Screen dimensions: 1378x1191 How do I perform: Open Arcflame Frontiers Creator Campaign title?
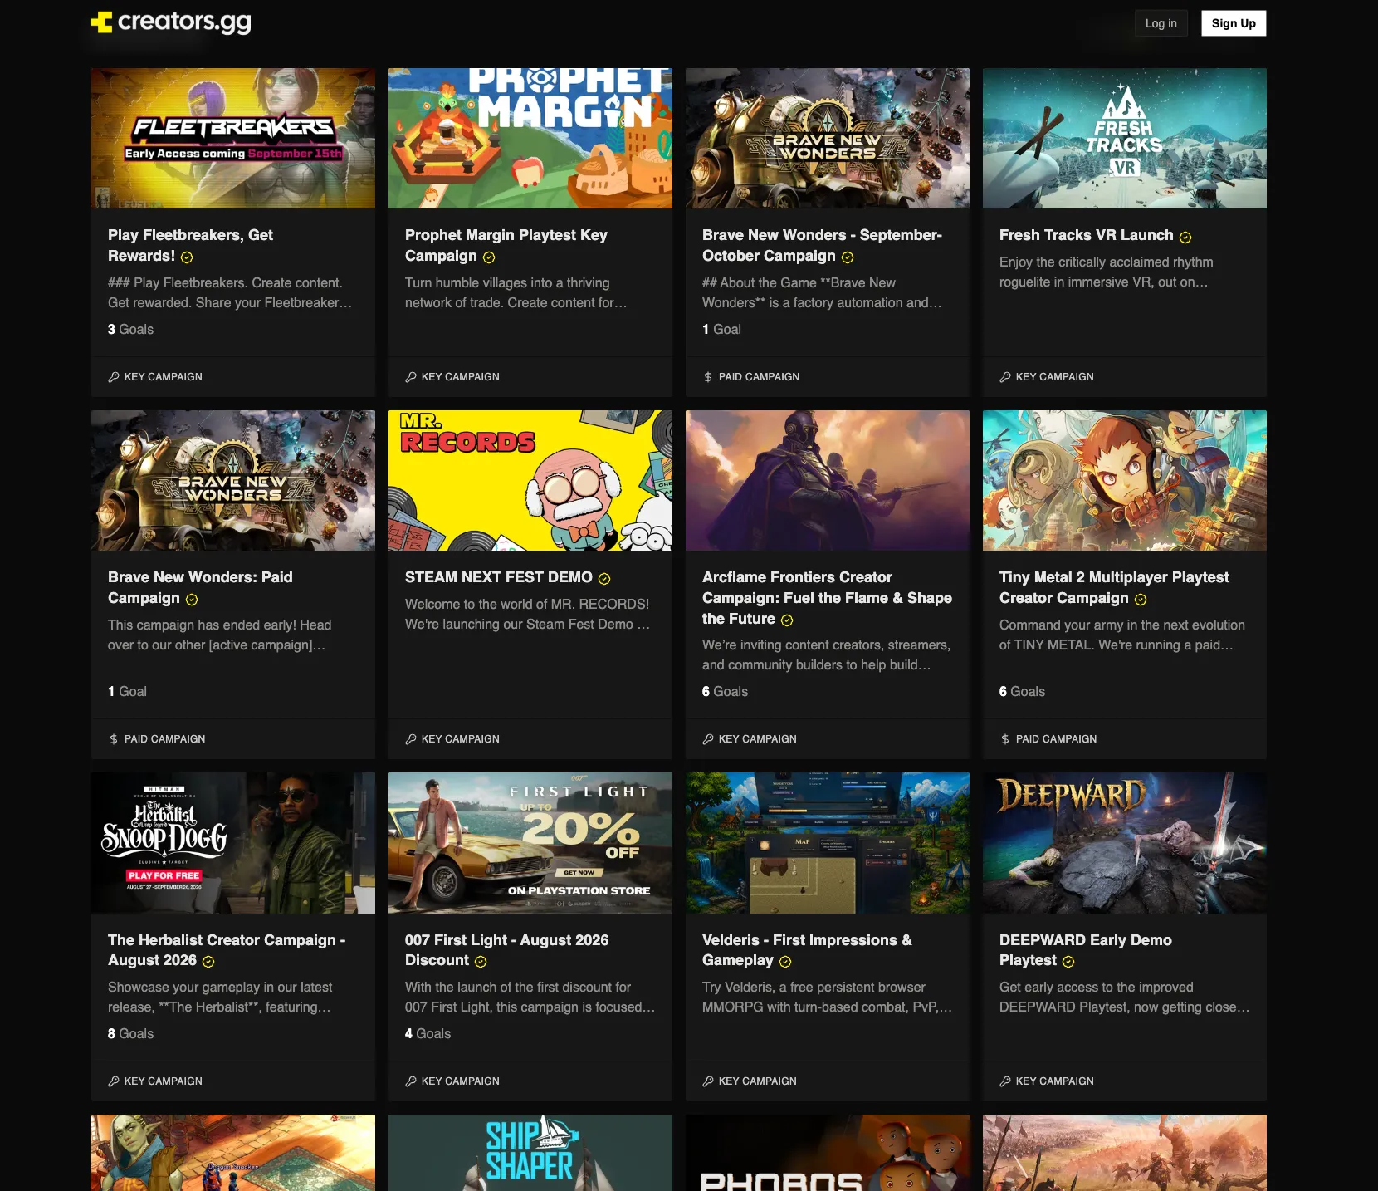(x=827, y=598)
